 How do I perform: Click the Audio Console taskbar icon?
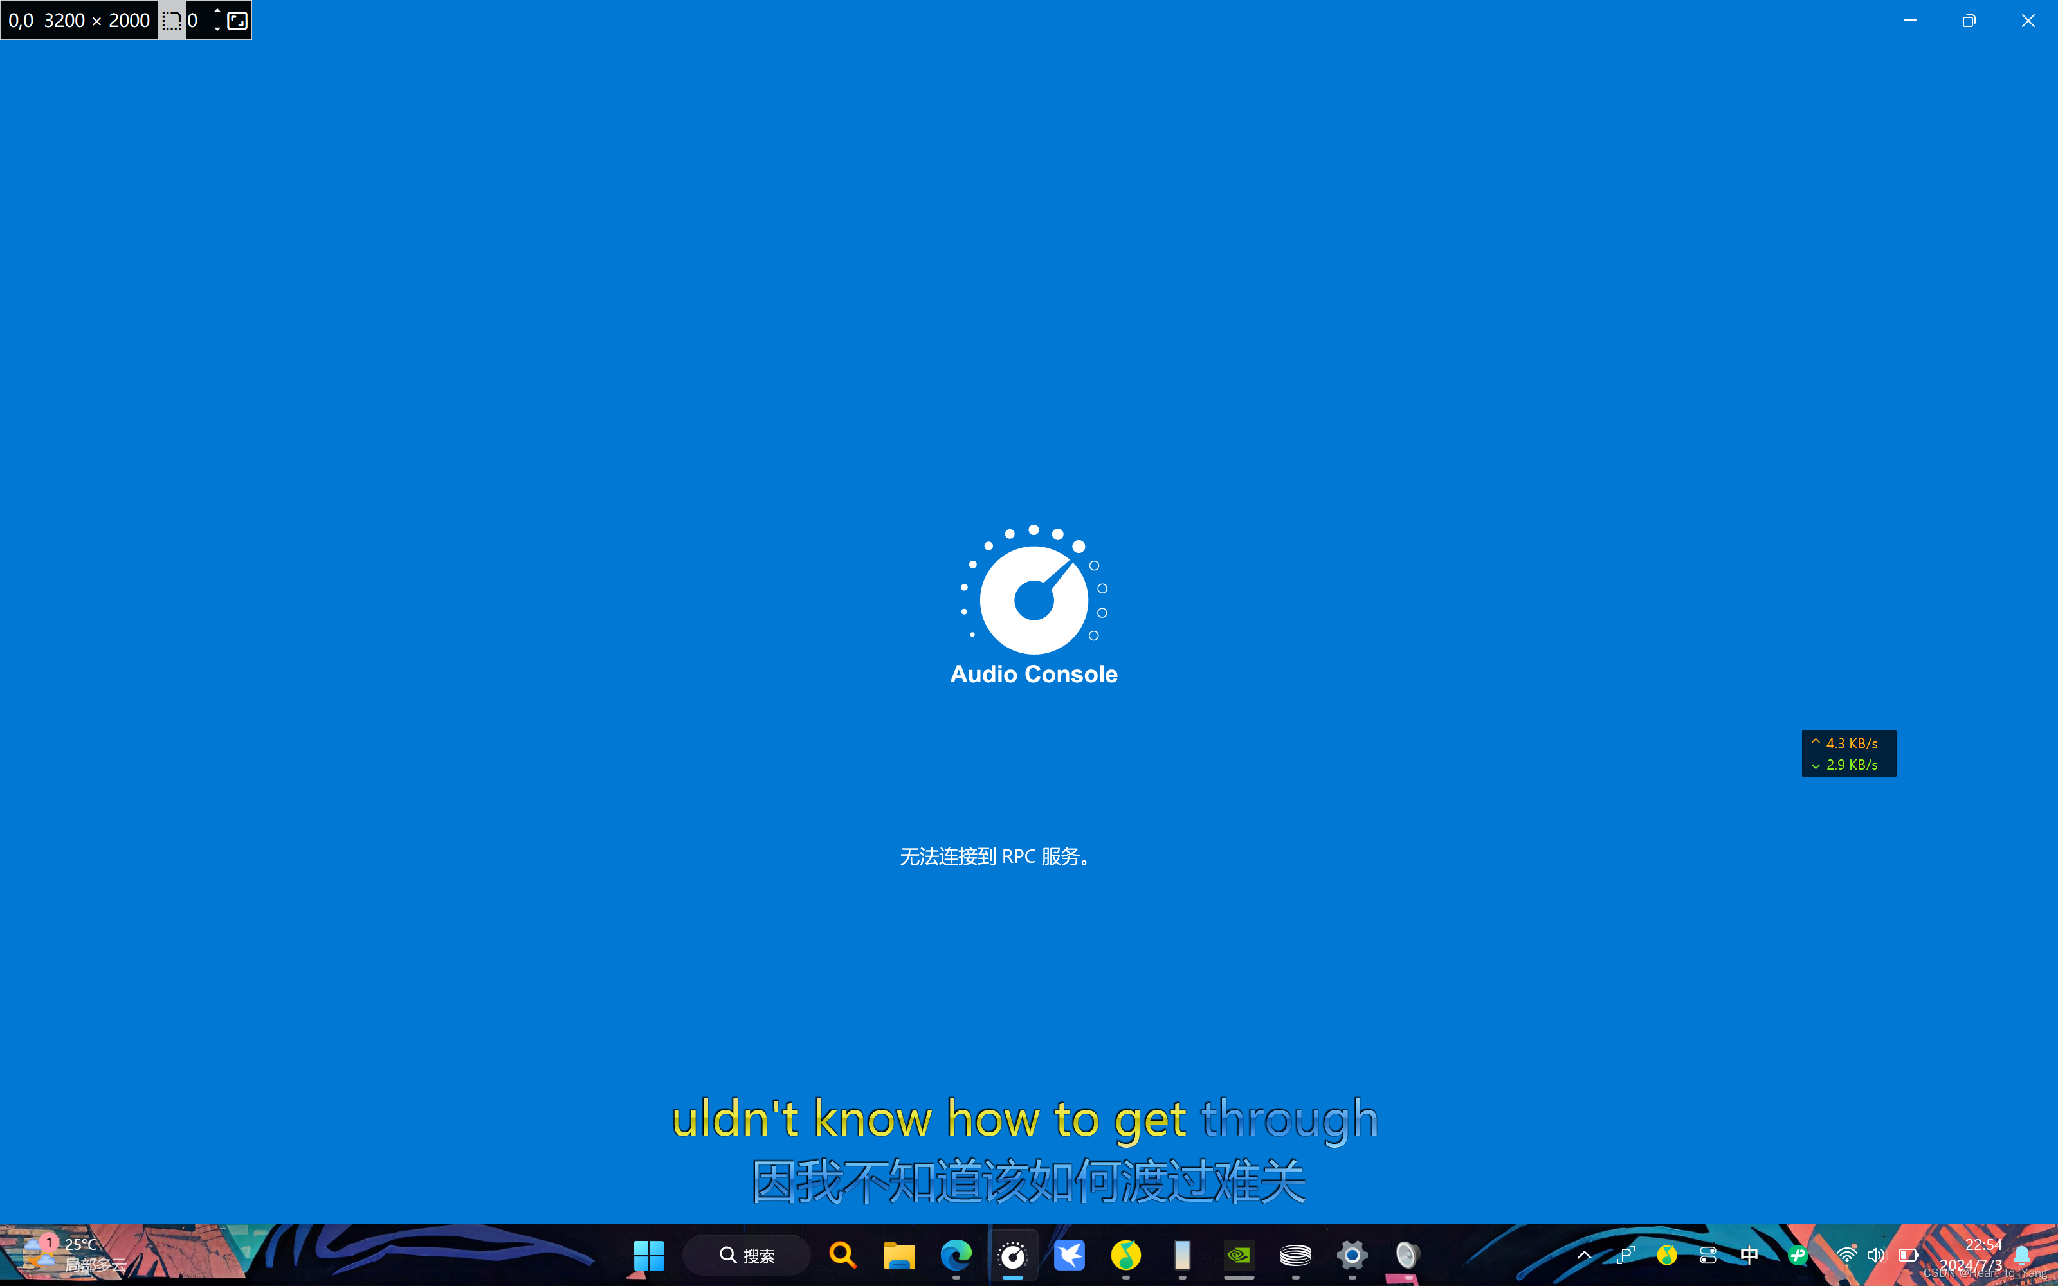(1013, 1254)
